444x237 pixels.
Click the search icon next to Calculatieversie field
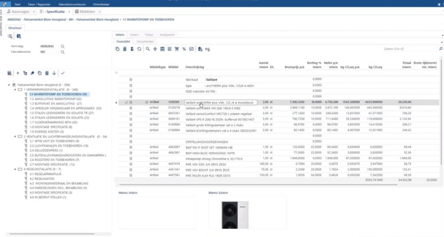[62, 52]
